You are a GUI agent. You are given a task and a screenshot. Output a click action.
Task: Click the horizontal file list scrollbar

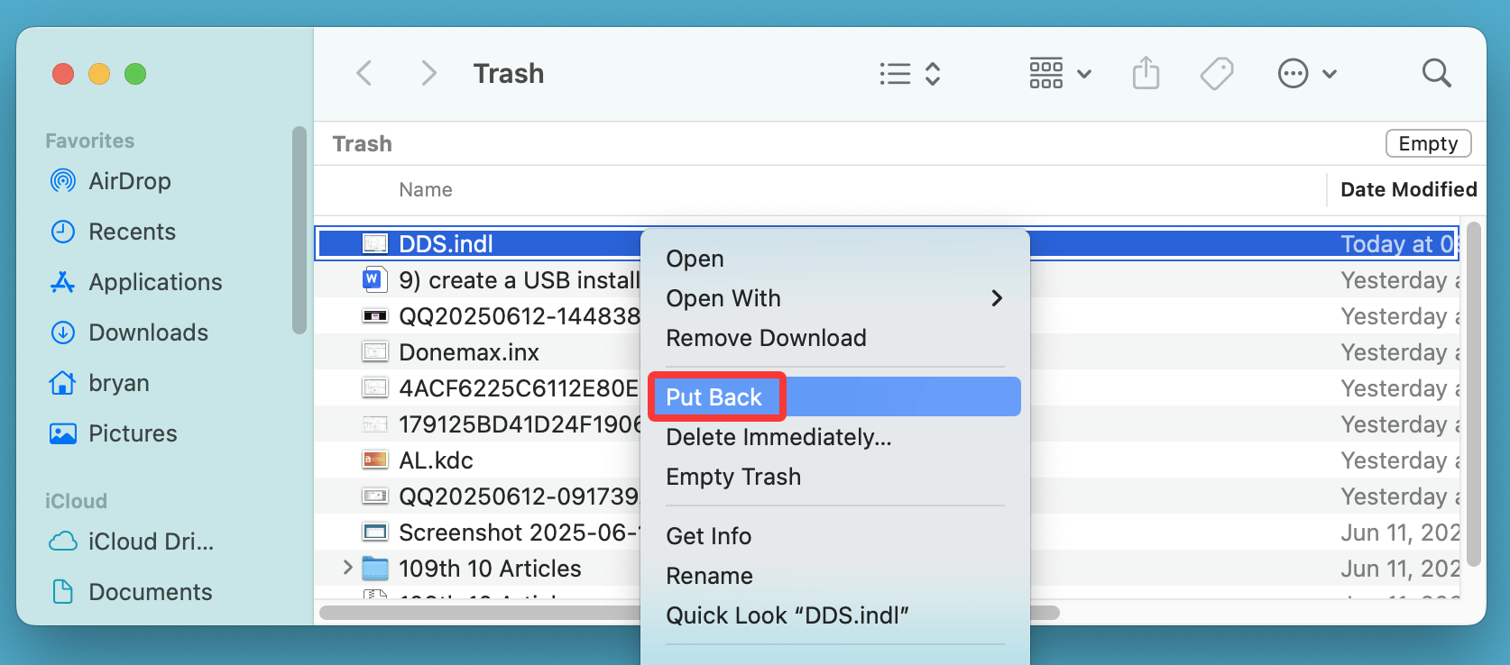click(689, 613)
